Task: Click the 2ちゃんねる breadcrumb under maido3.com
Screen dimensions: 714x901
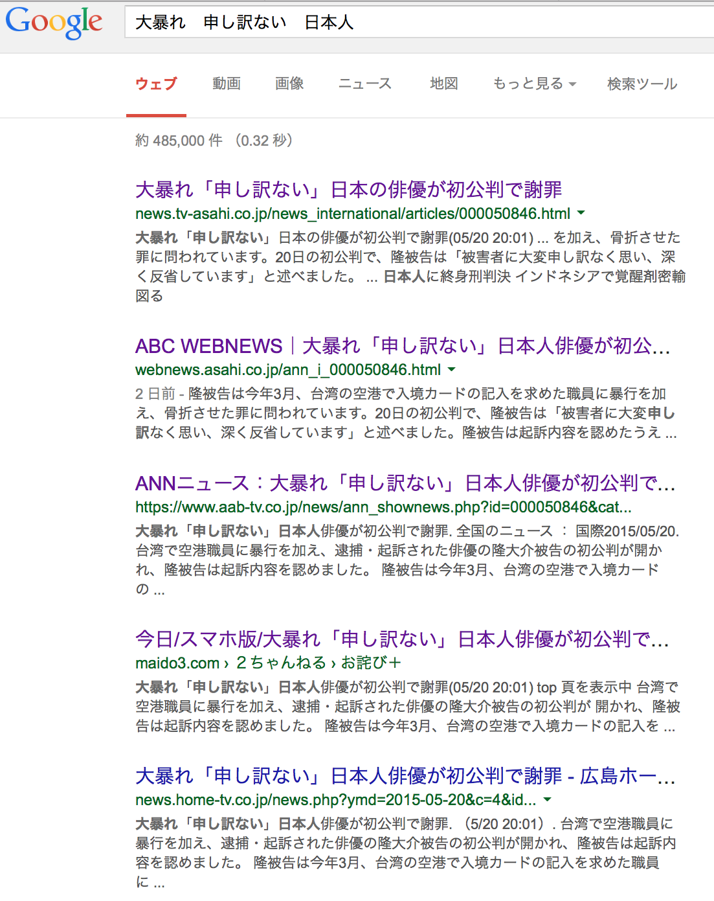Action: pos(281,663)
